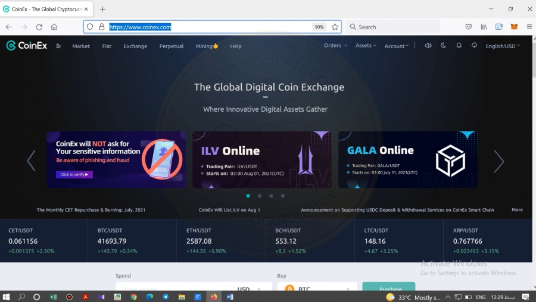The width and height of the screenshot is (536, 302).
Task: Expand the Account dropdown
Action: pos(397,46)
